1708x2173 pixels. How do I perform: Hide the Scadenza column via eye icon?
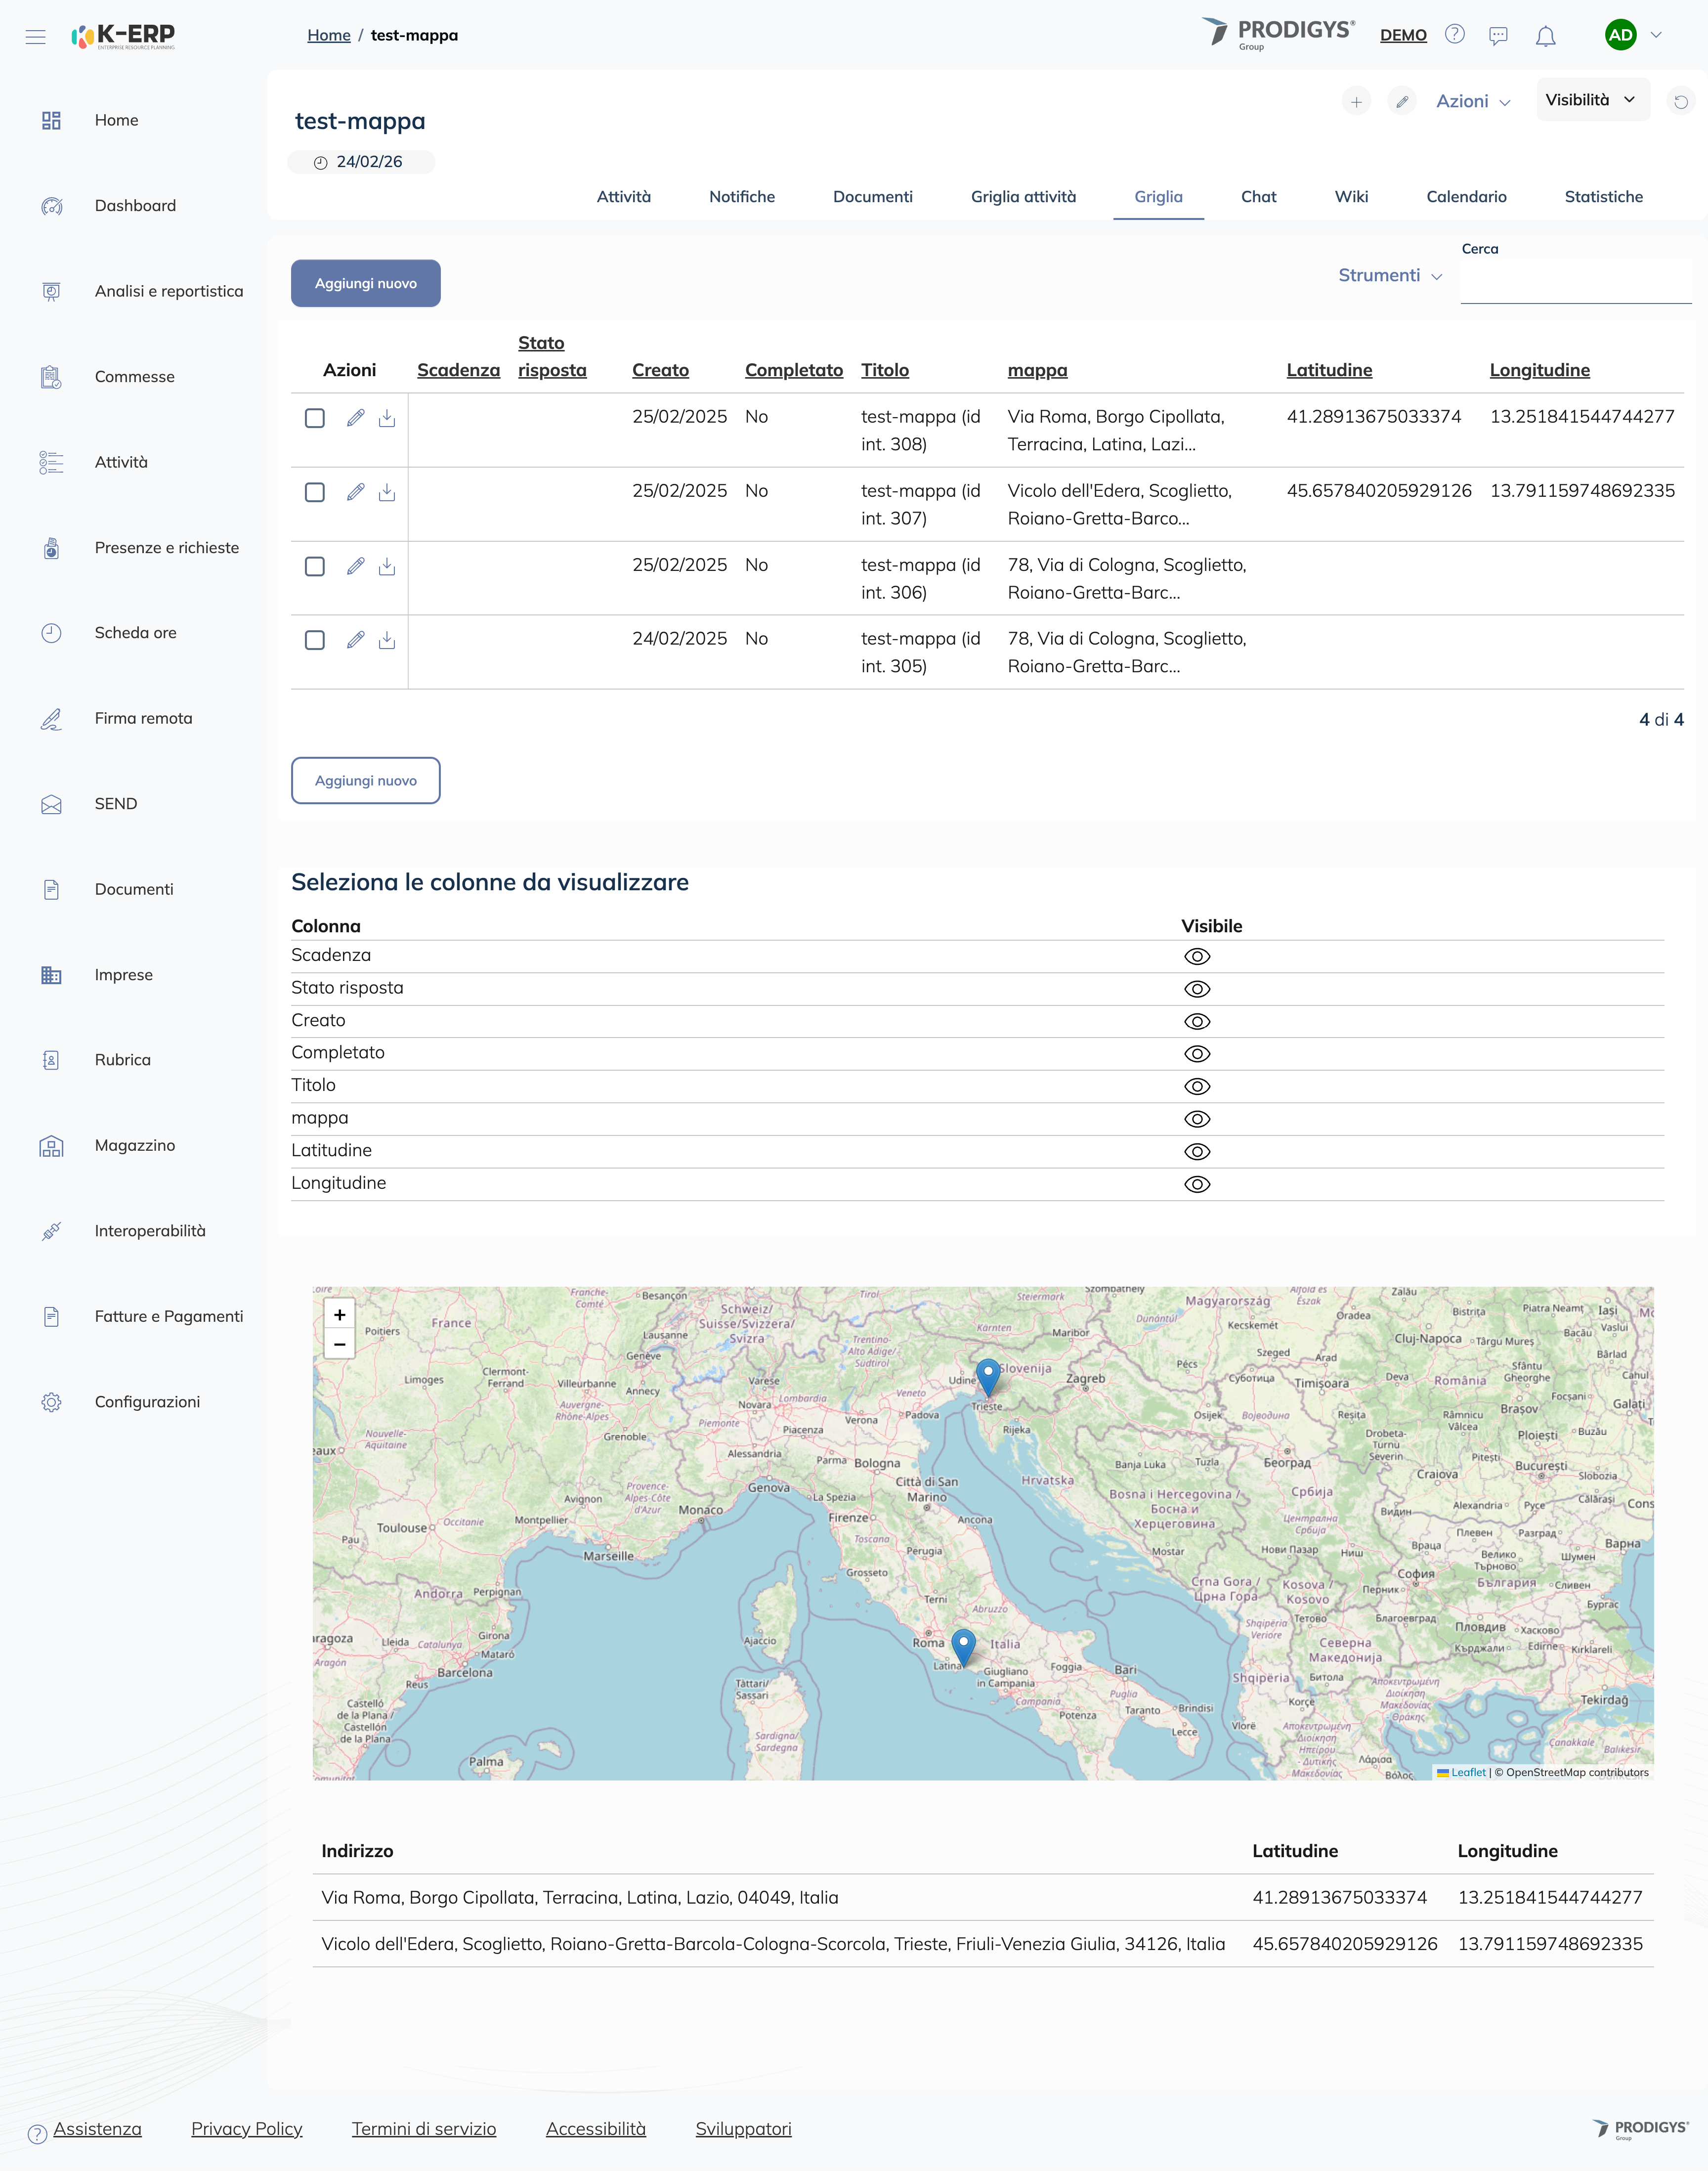(x=1196, y=957)
